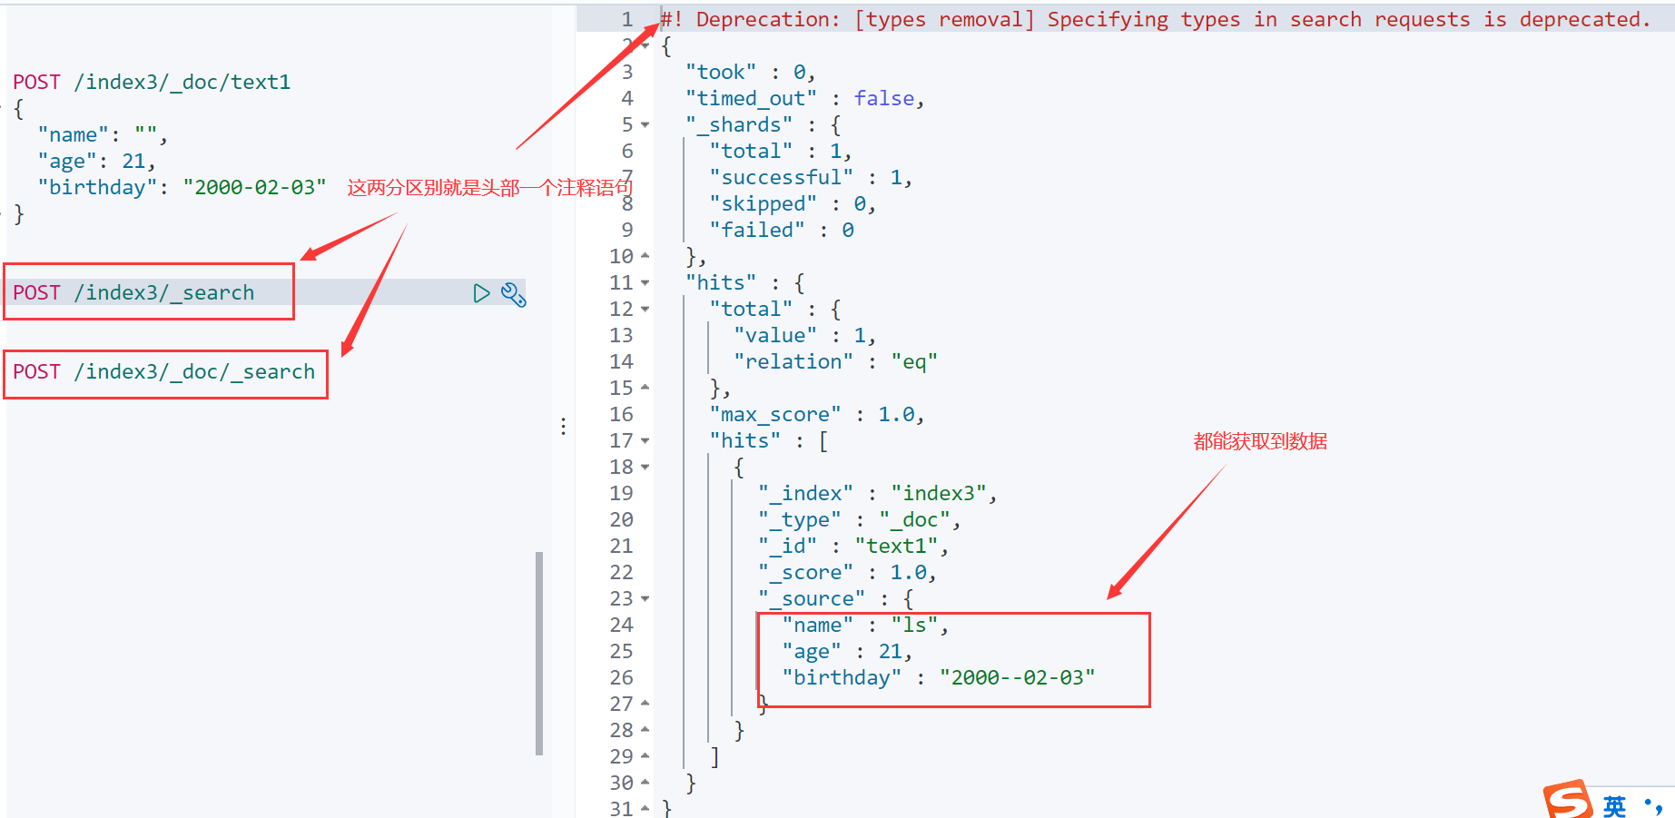
Task: Click the "took" : 0 response line
Action: click(750, 73)
